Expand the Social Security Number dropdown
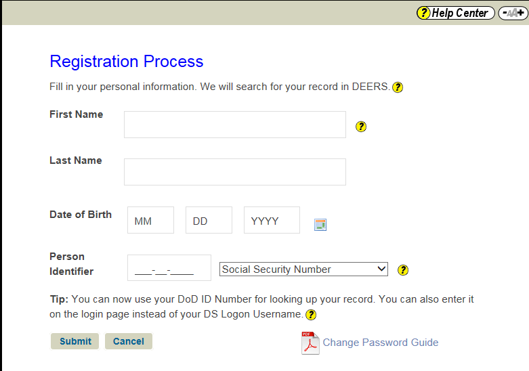Viewport: 529px width, 371px height. point(303,269)
